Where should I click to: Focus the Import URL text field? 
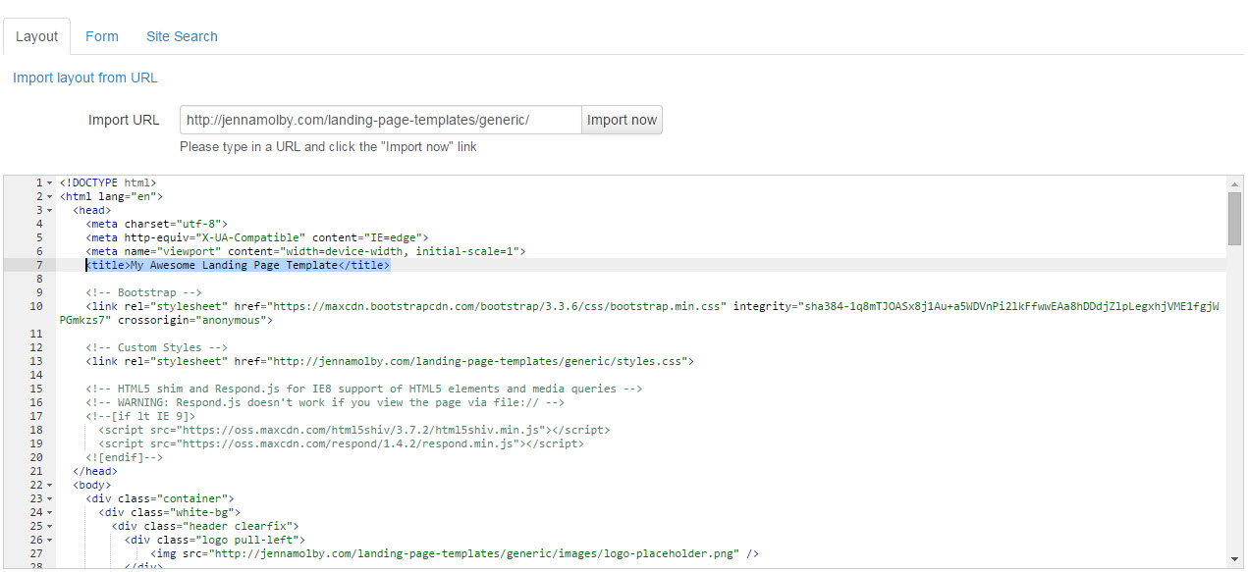(x=380, y=120)
